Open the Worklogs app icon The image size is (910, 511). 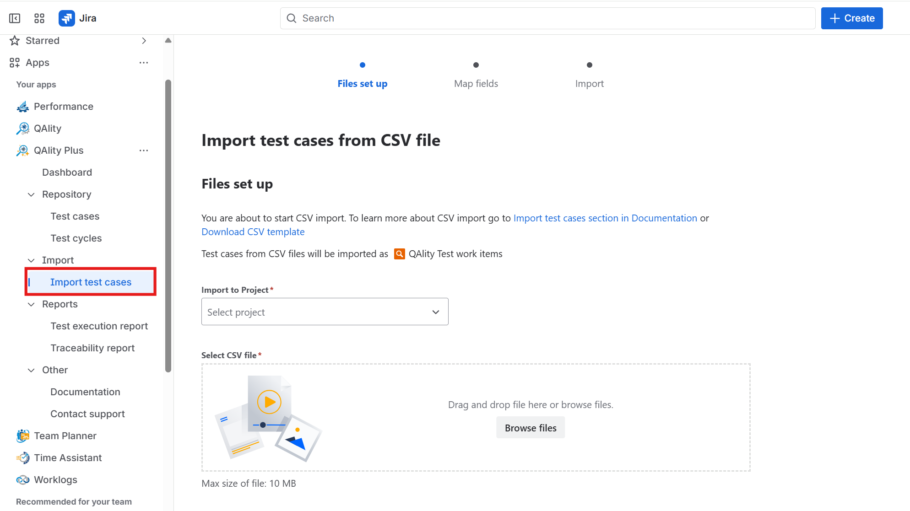(x=22, y=480)
